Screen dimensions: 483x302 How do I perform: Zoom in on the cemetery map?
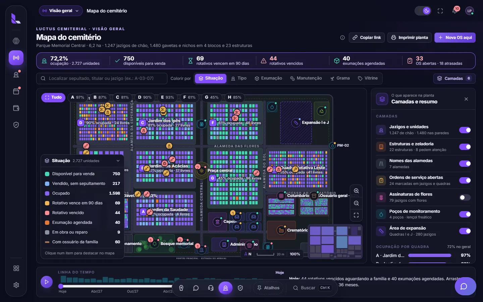click(356, 191)
